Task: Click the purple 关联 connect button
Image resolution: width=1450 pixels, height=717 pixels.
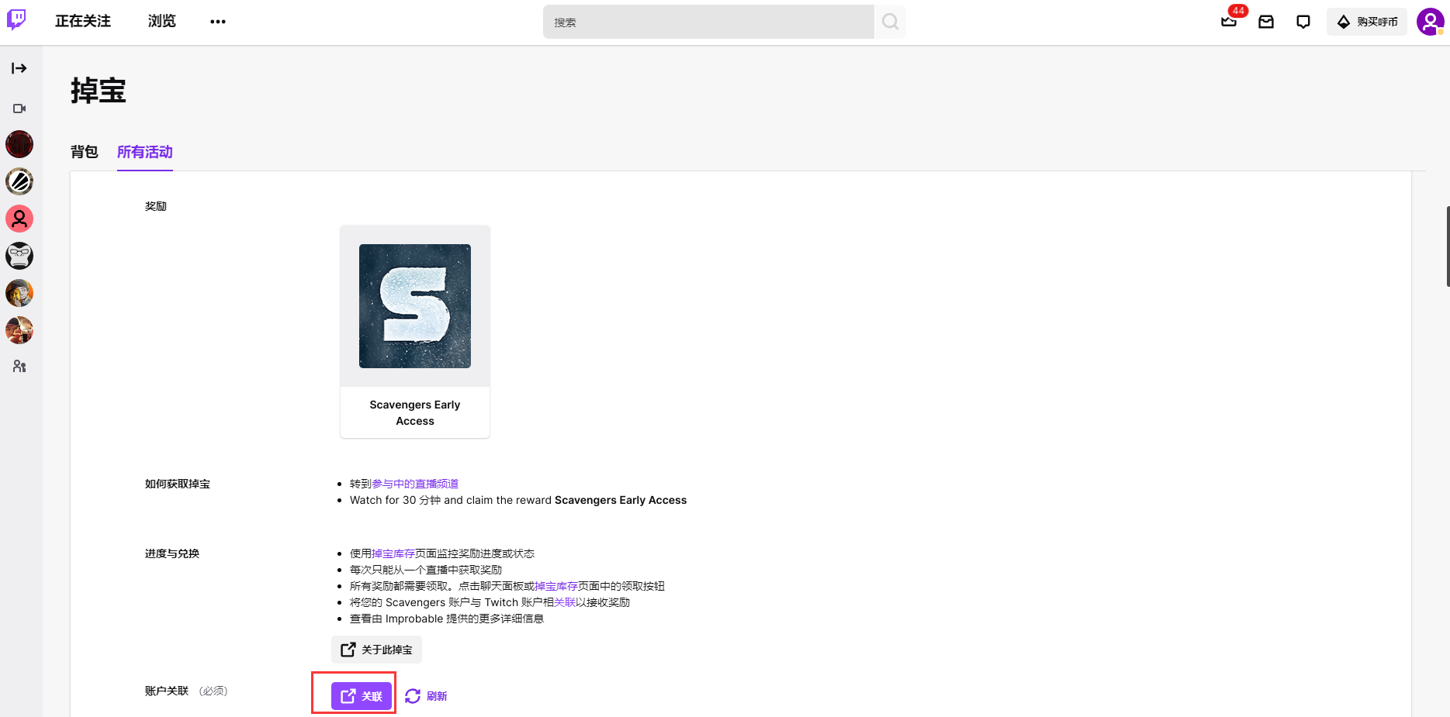Action: coord(362,696)
